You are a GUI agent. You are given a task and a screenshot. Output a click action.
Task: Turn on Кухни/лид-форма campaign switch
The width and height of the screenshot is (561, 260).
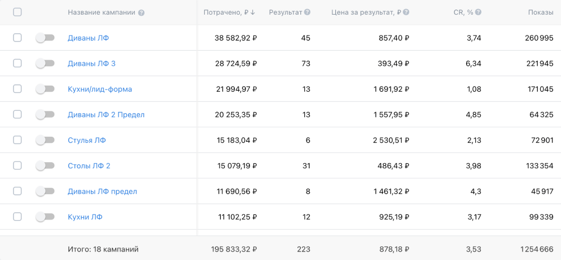(x=45, y=89)
